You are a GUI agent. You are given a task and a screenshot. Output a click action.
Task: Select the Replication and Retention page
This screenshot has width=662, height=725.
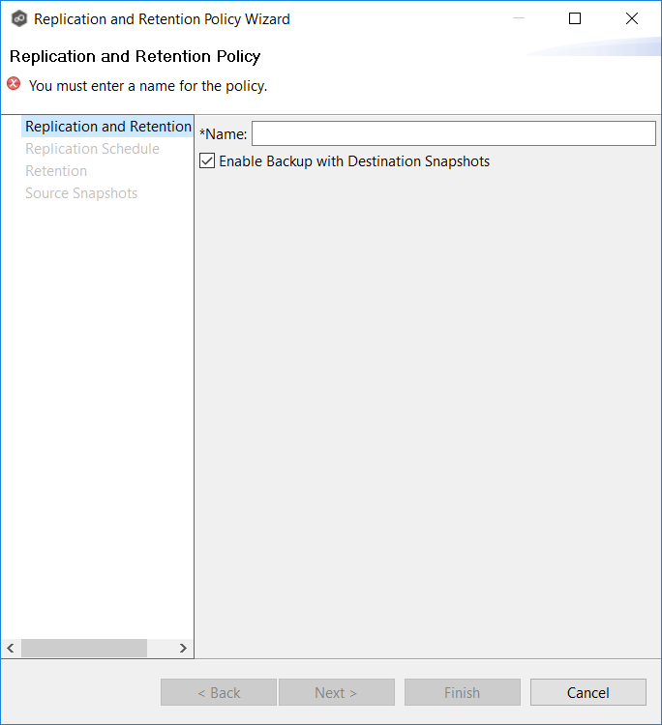(x=107, y=127)
